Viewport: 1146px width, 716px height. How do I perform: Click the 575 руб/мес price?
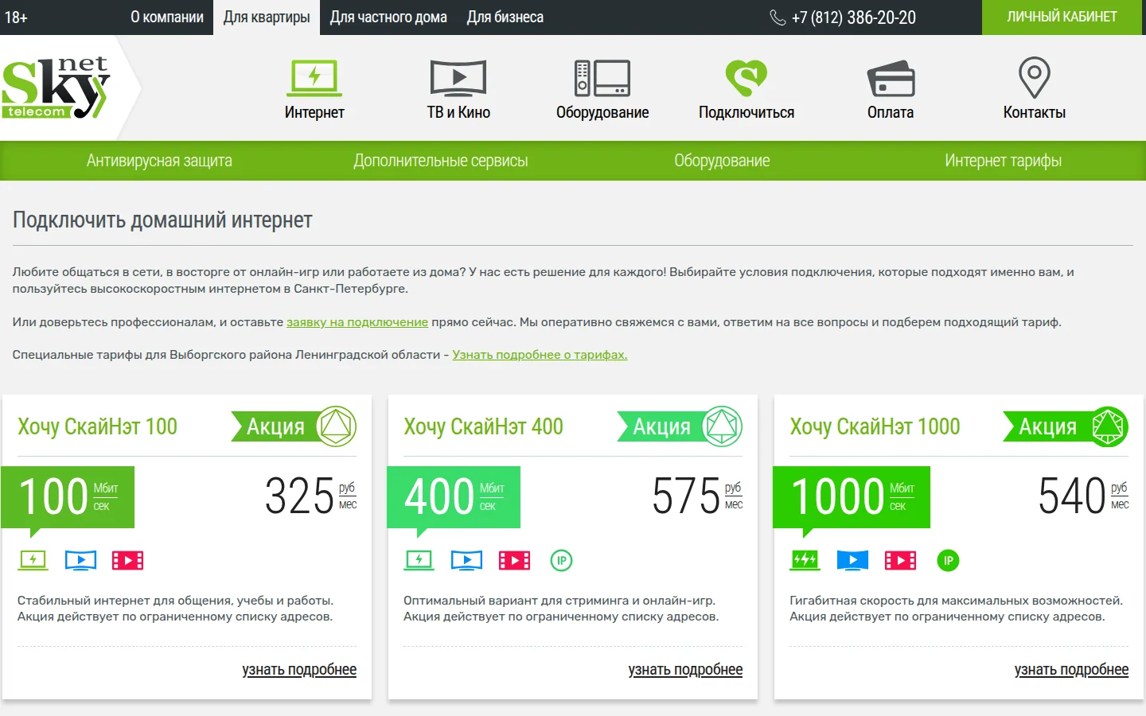(697, 496)
